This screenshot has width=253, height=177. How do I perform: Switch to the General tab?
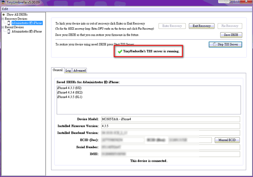click(58, 70)
